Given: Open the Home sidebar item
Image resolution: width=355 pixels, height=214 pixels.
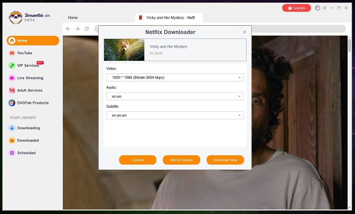Looking at the screenshot, I should coord(33,40).
